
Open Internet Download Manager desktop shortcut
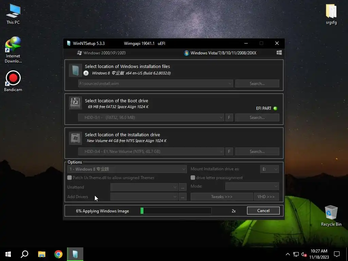point(13,50)
